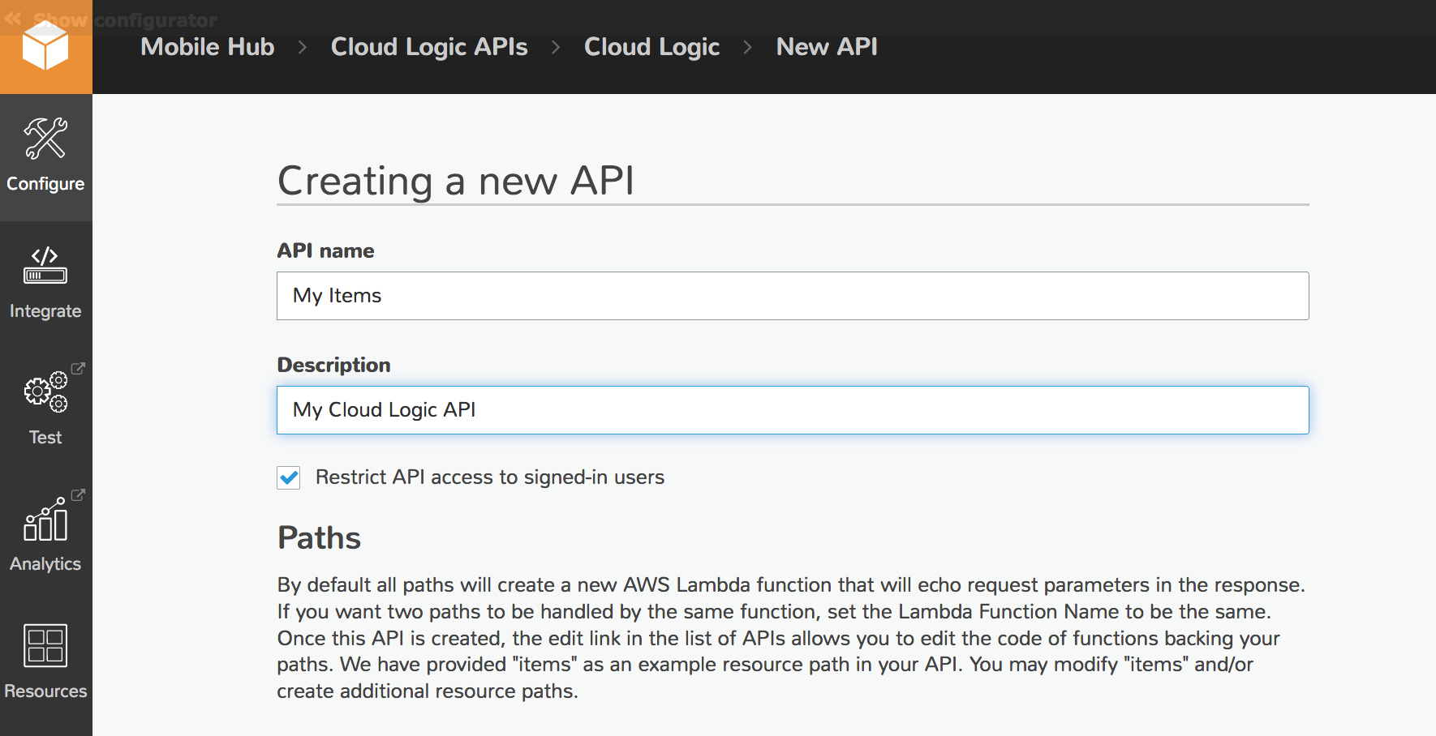
Task: Switch to the Integrate section label
Action: click(x=45, y=310)
